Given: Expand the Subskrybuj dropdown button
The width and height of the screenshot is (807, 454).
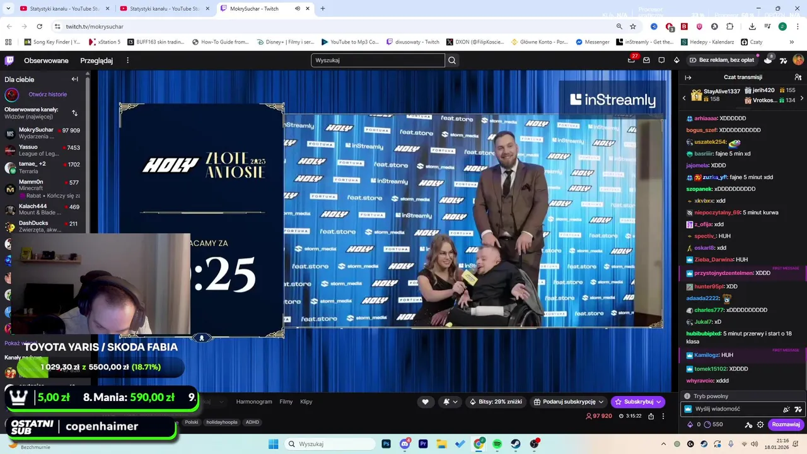Looking at the screenshot, I should [x=659, y=402].
